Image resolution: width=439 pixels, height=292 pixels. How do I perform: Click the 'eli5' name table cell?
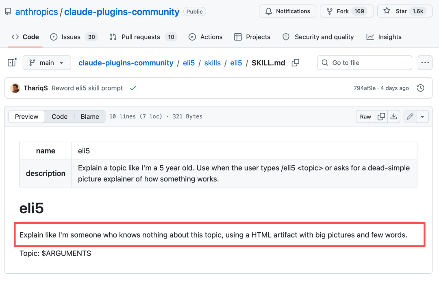(244, 151)
